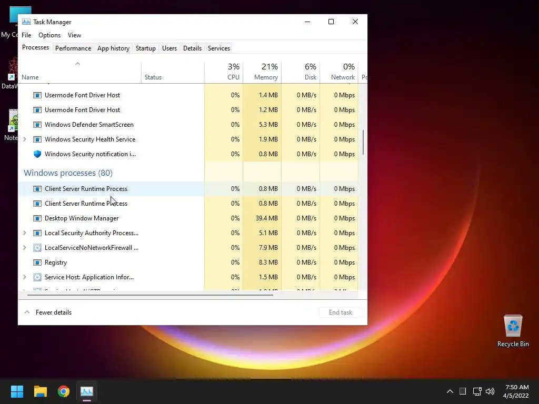Click the 8.3 MB memory cell for Registry
Viewport: 539px width, 404px height.
tap(262, 262)
